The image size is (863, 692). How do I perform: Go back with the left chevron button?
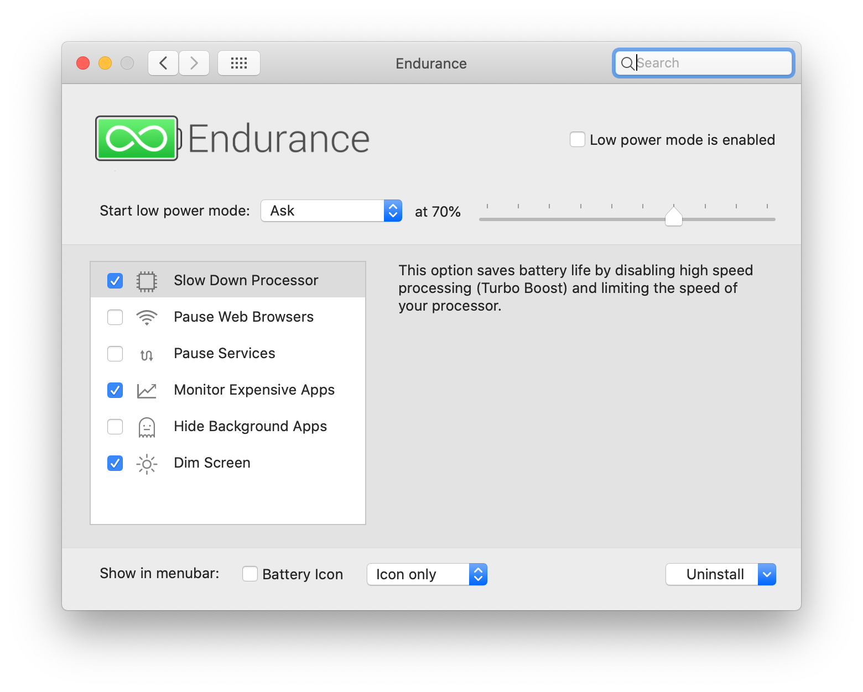(163, 63)
